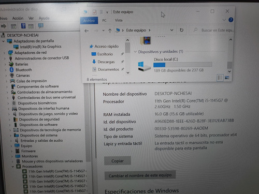259x194 pixels.
Task: Collapse the Adaptadores de pantalla node
Action: (3, 41)
